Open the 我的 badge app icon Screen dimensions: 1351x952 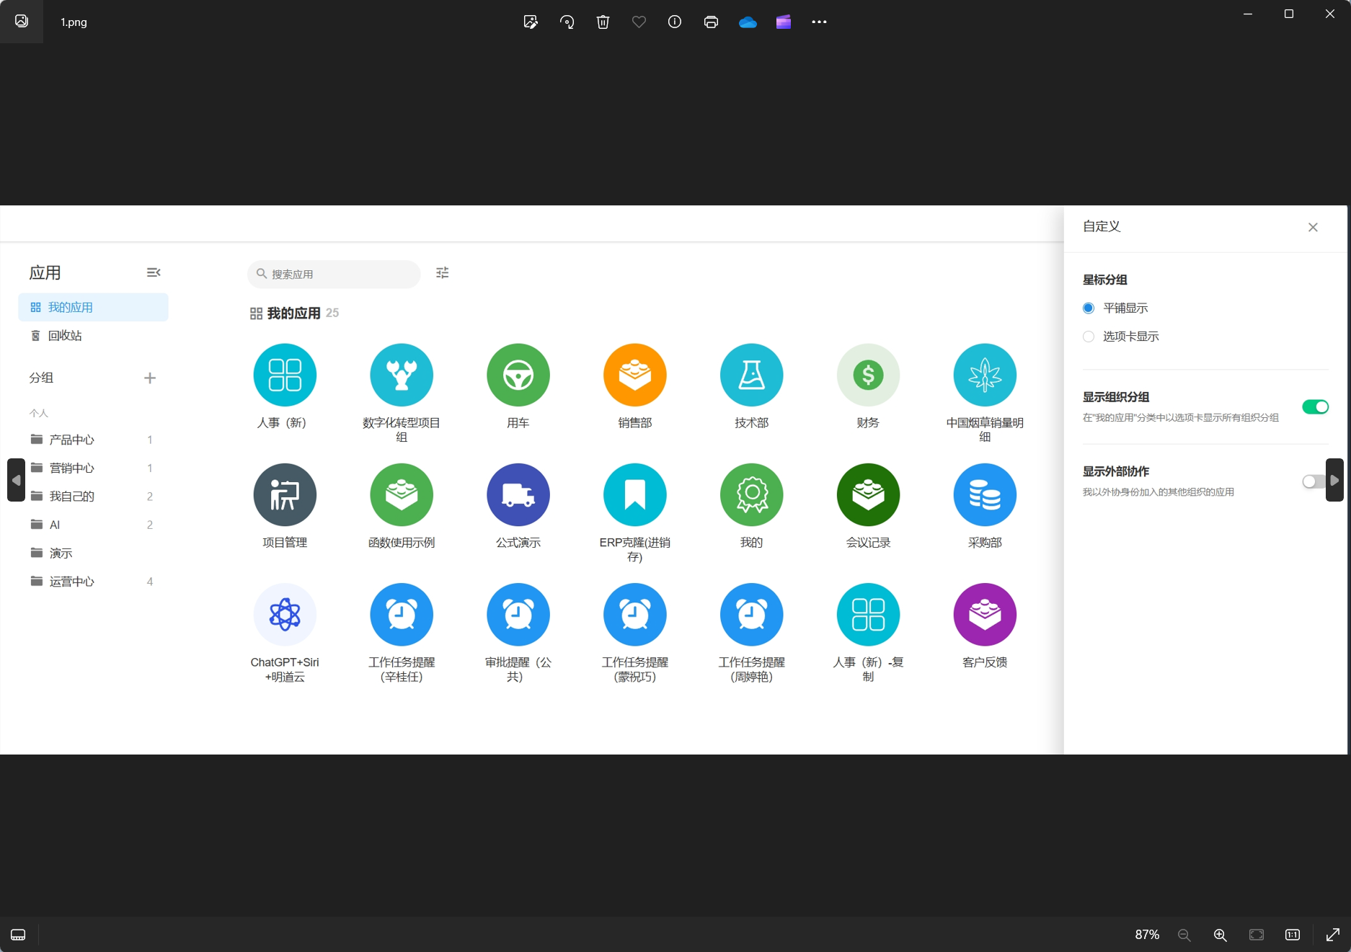[x=752, y=494]
